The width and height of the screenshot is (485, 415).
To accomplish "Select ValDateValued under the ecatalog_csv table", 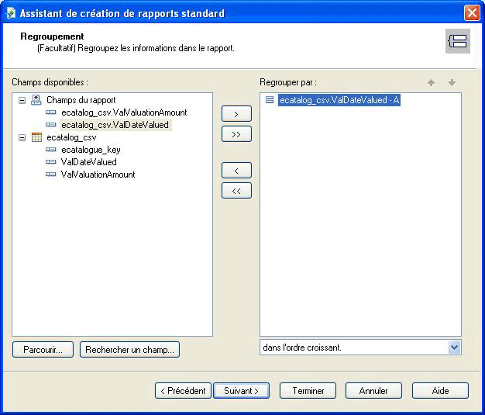I will 88,162.
